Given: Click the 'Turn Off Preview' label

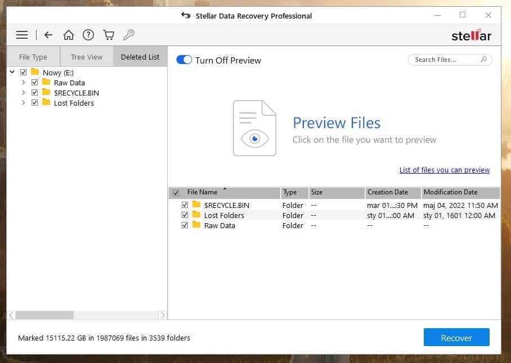Looking at the screenshot, I should coord(228,60).
